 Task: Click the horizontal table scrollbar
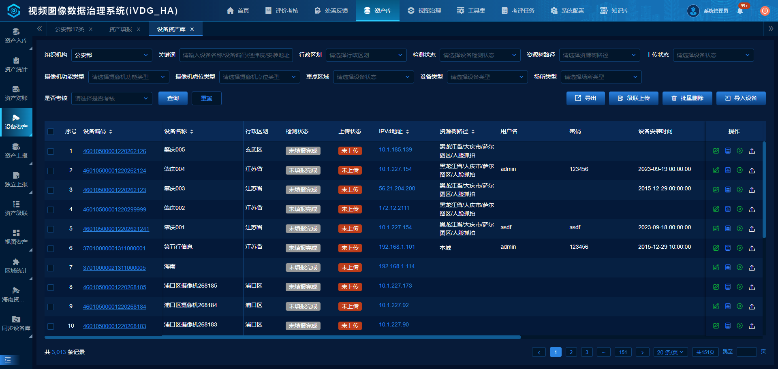(x=282, y=337)
